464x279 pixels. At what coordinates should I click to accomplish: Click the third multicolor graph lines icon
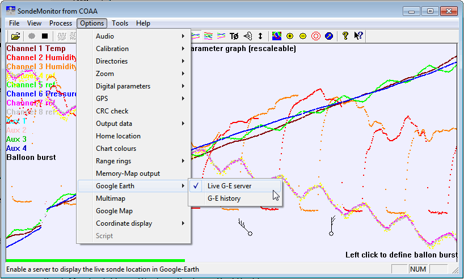click(221, 36)
